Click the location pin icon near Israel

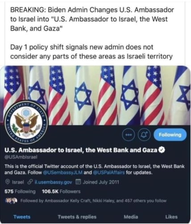pyautogui.click(x=7, y=182)
